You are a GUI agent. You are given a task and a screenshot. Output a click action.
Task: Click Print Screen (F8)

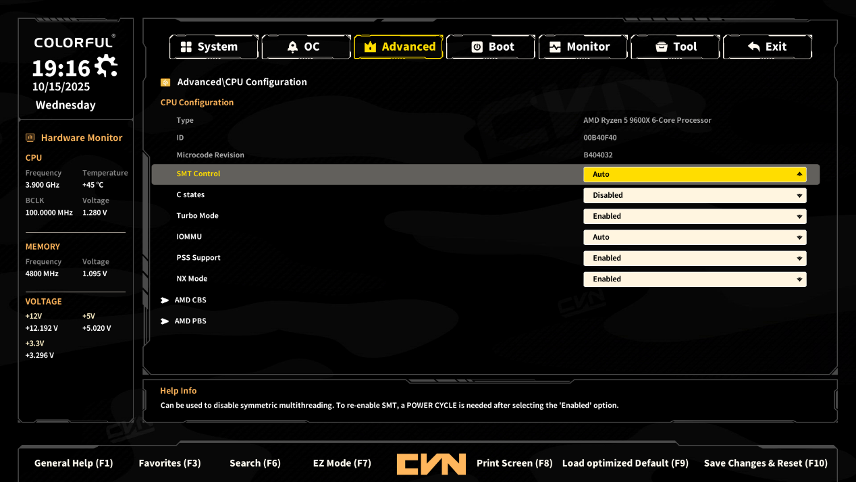pos(514,463)
